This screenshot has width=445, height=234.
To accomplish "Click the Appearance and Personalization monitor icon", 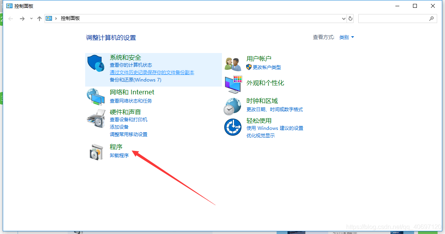I will pos(233,84).
